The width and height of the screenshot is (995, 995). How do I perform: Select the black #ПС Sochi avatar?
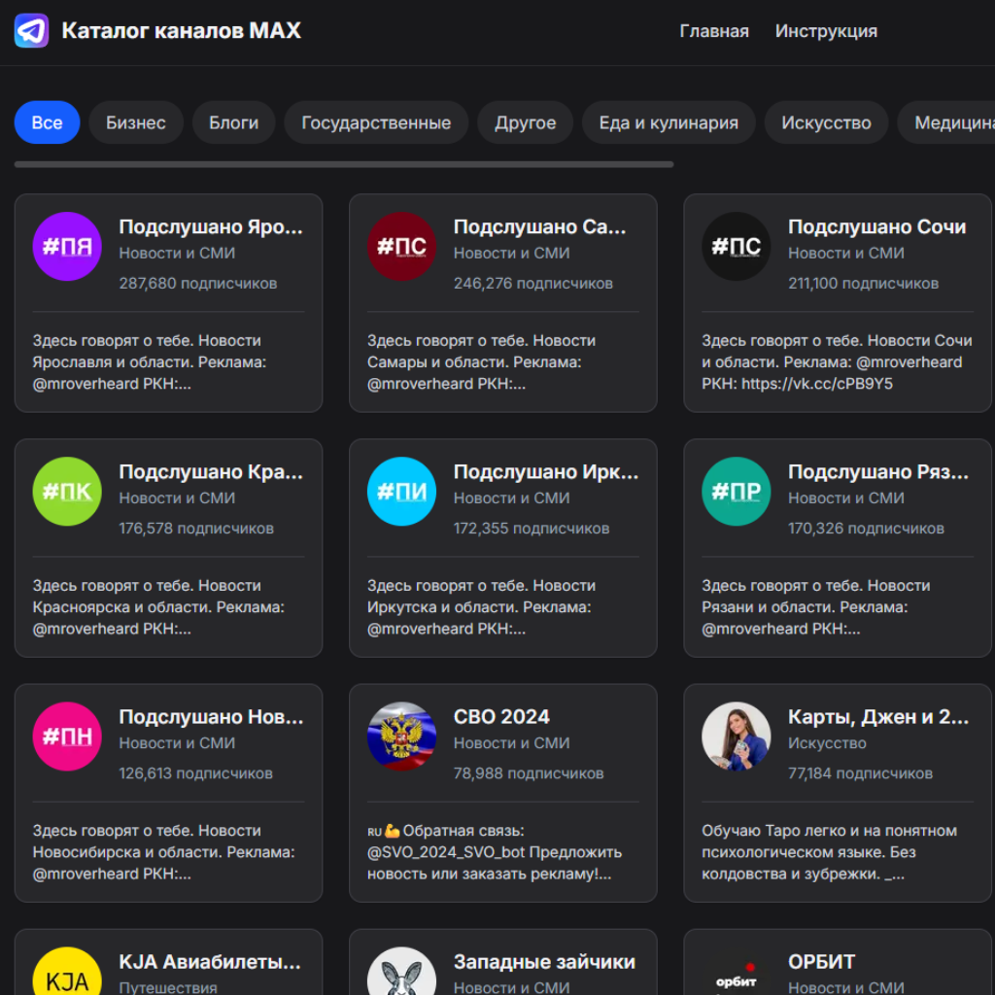point(736,247)
